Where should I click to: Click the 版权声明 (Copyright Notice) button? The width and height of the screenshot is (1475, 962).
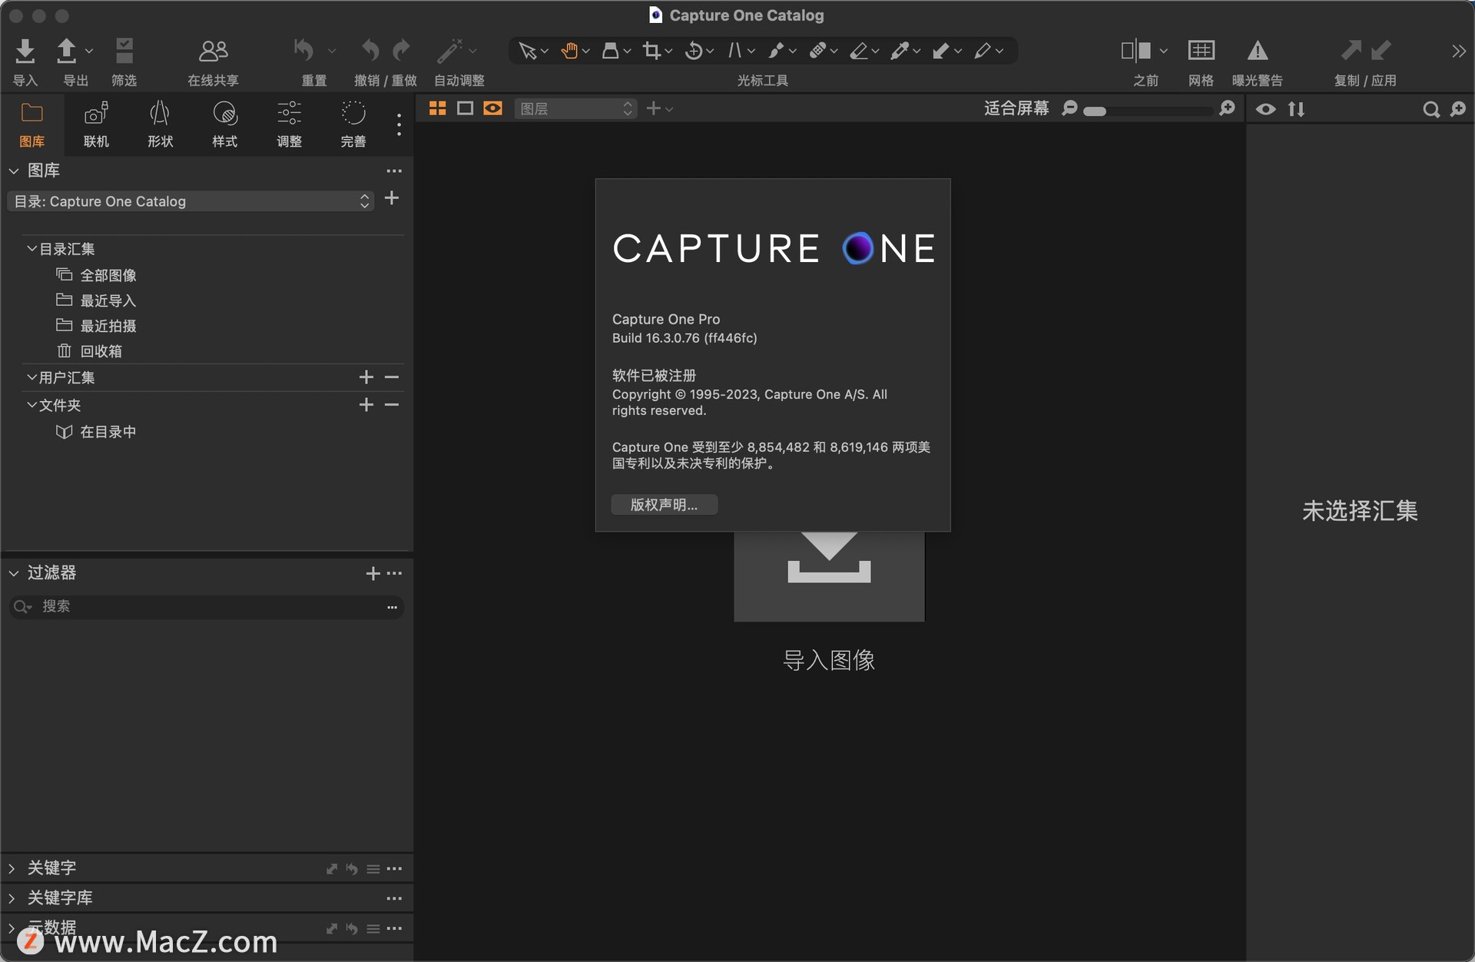click(x=663, y=504)
